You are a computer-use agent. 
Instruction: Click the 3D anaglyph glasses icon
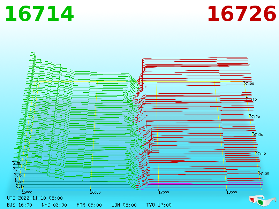click(x=262, y=201)
